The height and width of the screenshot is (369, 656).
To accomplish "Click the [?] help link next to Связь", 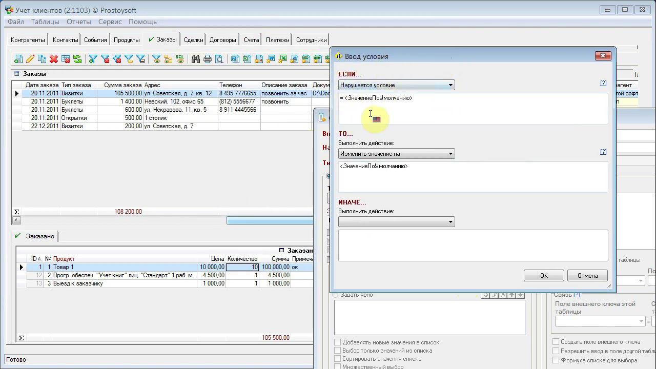I will [577, 295].
